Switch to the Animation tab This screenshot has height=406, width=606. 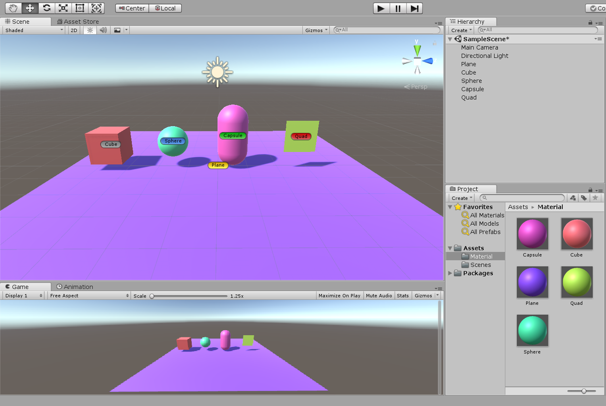[x=75, y=287]
